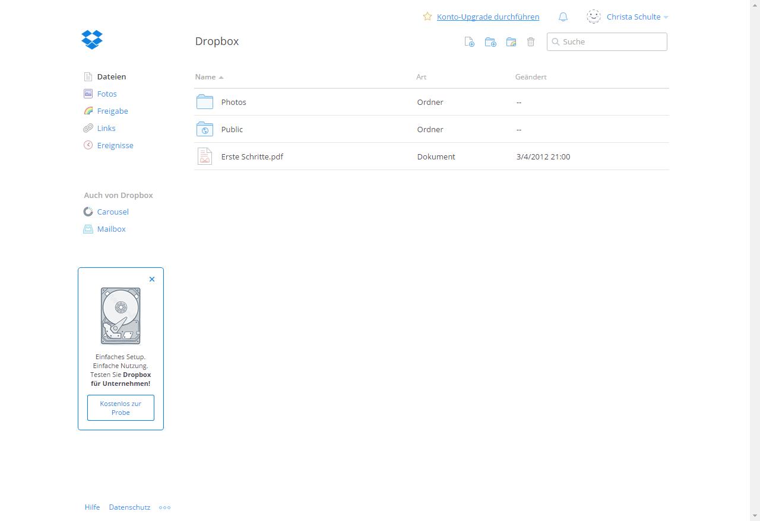Create a new folder via toolbar icon
This screenshot has width=760, height=521.
[x=490, y=41]
